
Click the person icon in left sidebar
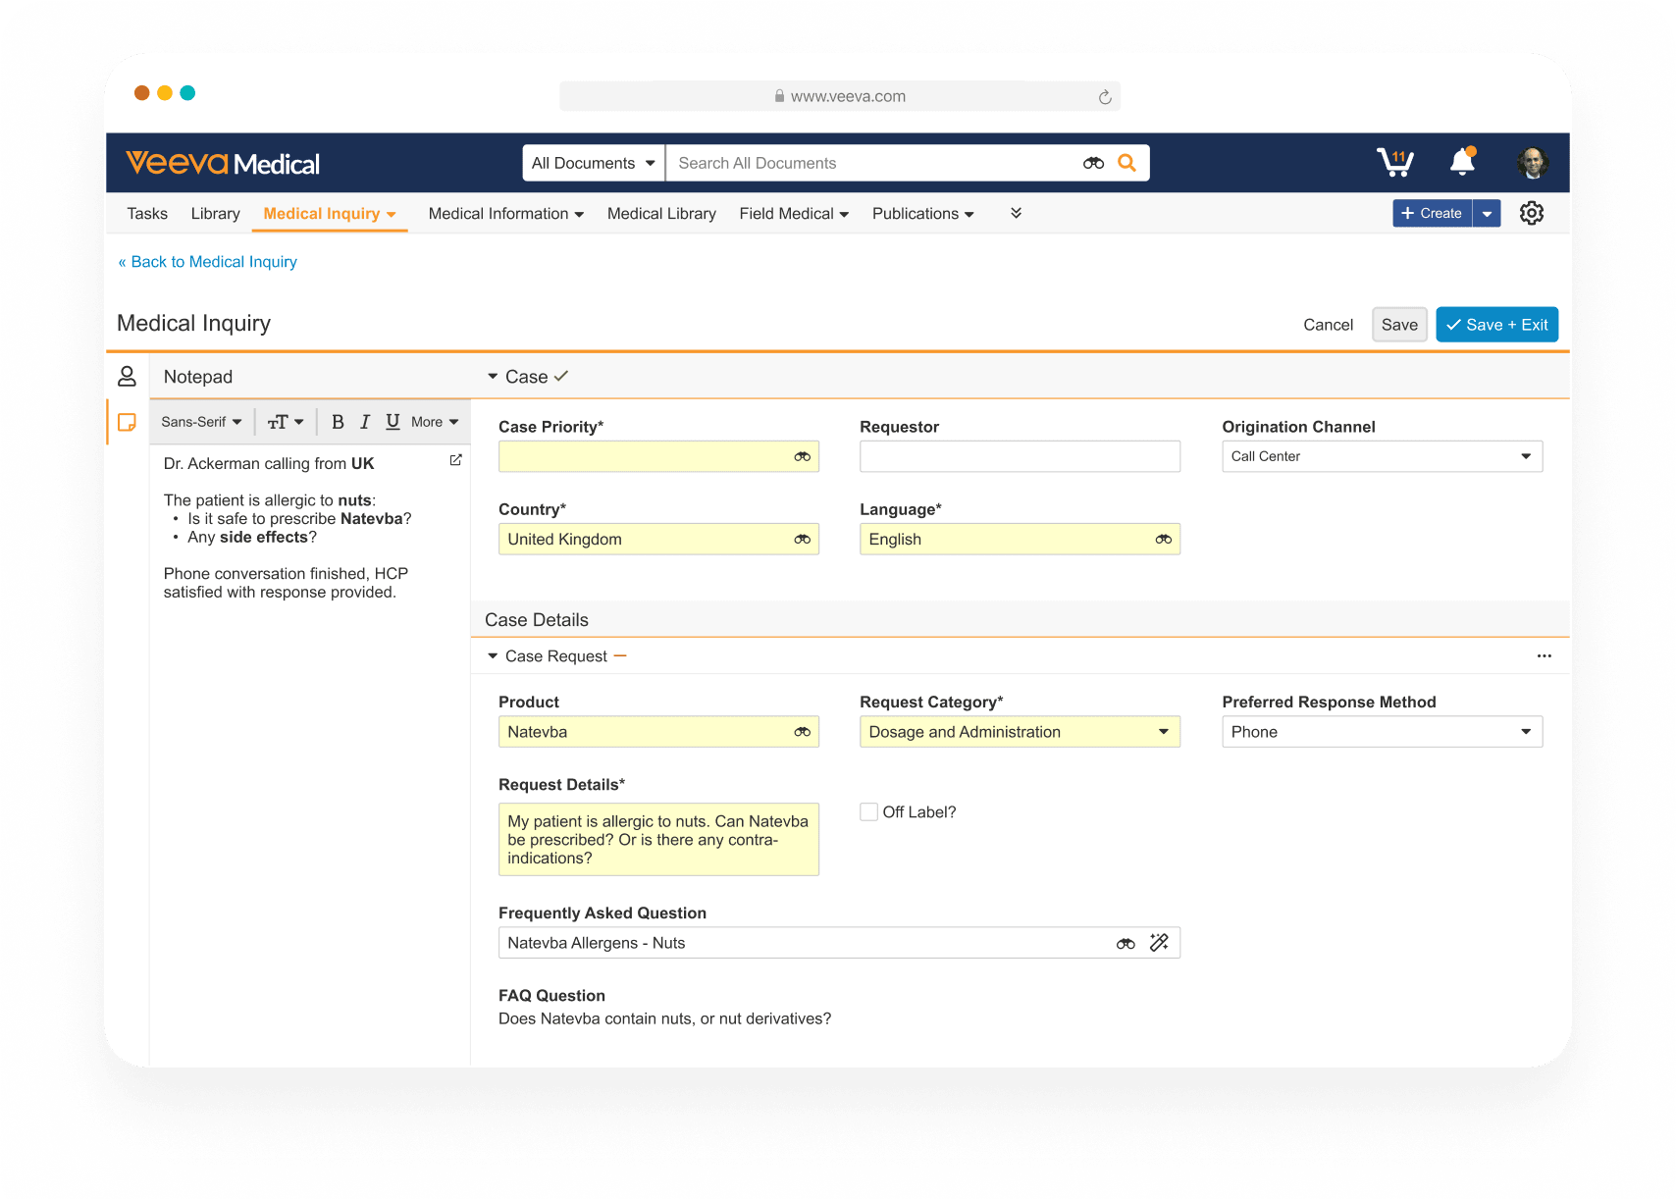127,377
